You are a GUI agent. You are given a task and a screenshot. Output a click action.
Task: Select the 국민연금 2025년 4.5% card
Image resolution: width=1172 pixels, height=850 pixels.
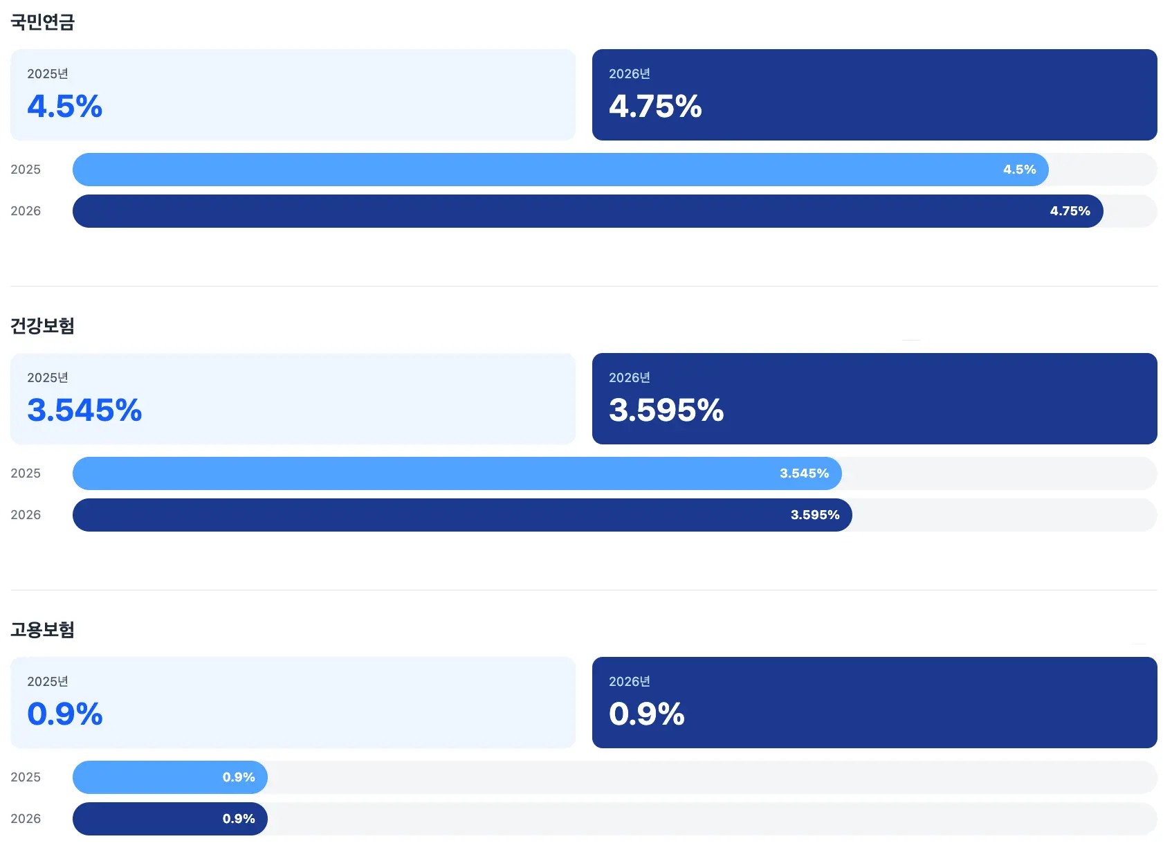click(293, 95)
